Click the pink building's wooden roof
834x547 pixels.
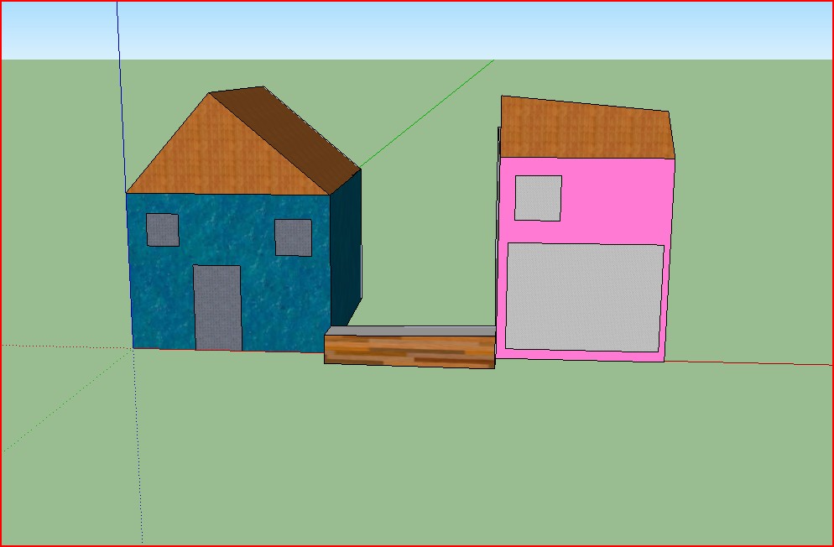[586, 128]
